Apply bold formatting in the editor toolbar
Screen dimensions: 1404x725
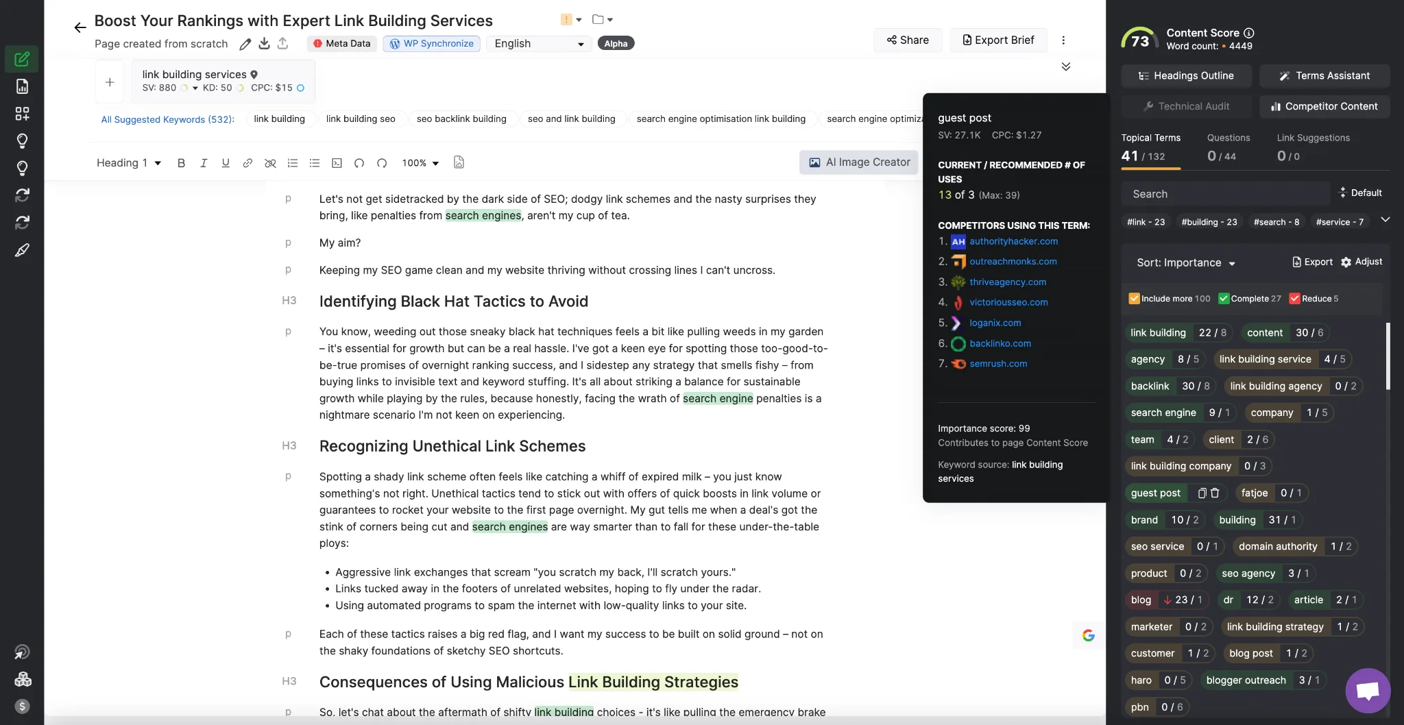[x=181, y=163]
